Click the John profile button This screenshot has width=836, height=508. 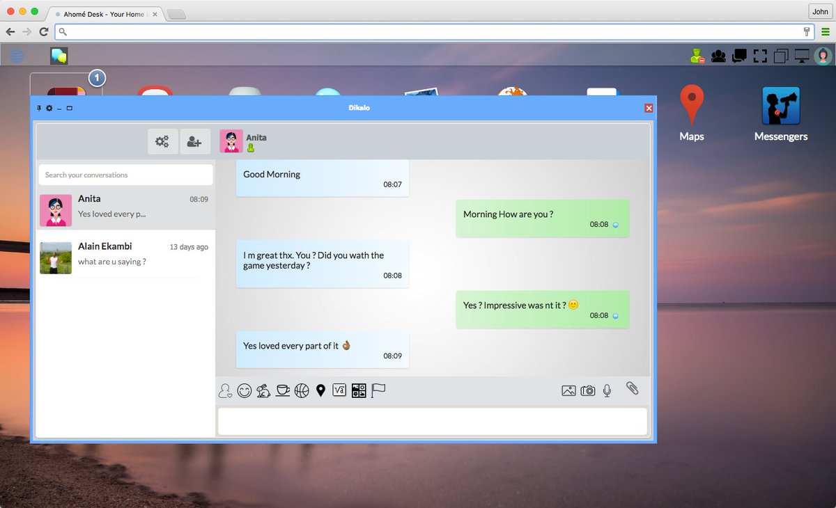[819, 11]
